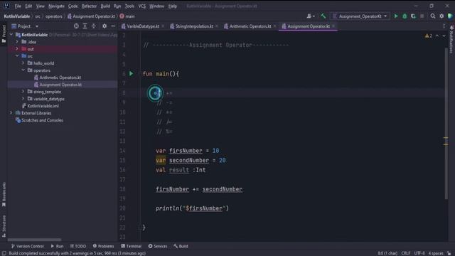This screenshot has height=256, width=455.
Task: Expand the .idea folder
Action: [17, 42]
